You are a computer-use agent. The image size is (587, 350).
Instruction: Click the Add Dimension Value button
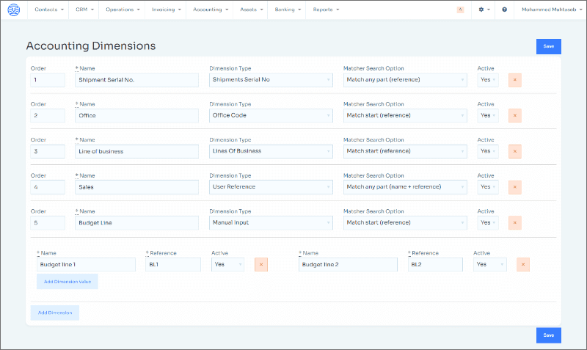tap(67, 282)
